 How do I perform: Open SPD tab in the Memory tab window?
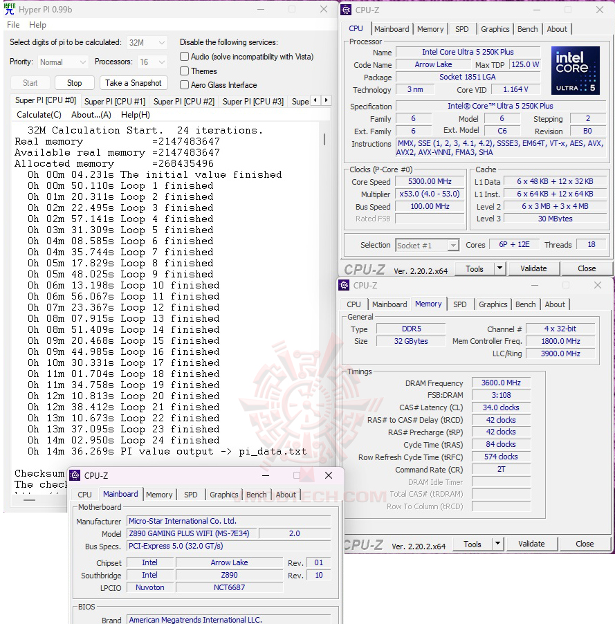(x=460, y=304)
